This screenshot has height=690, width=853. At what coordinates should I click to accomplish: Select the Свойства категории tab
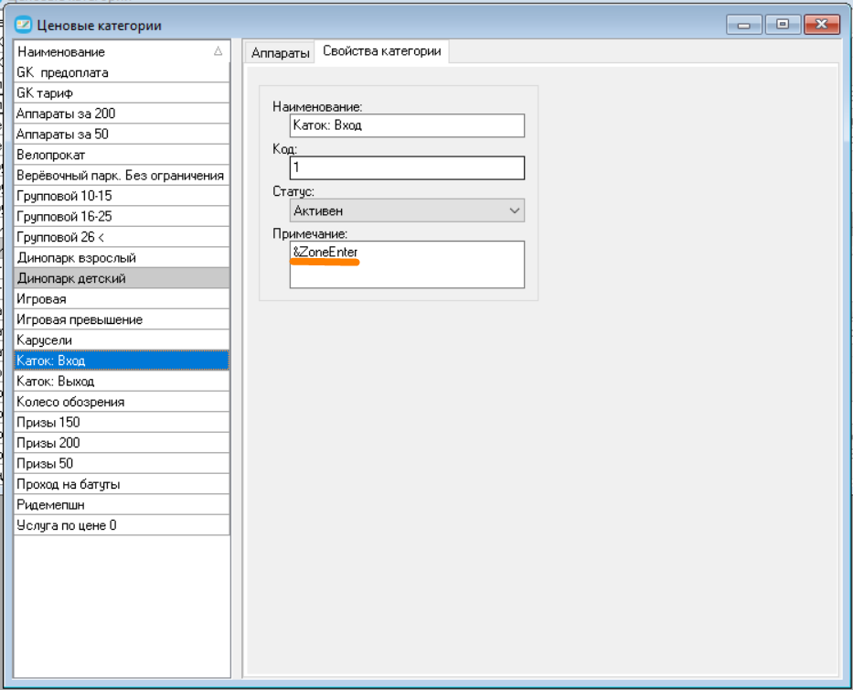(x=382, y=51)
